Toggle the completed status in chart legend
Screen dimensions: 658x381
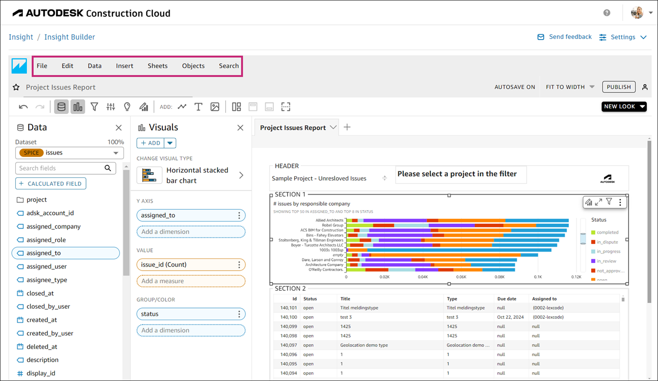(607, 233)
